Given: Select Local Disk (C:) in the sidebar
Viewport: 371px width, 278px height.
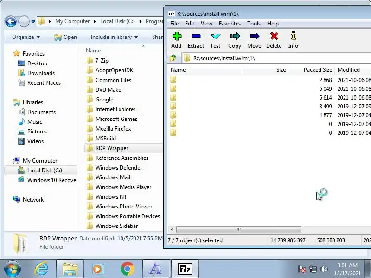Looking at the screenshot, I should click(40, 170).
